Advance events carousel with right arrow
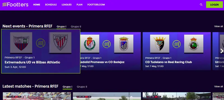The height and width of the screenshot is (100, 224). tap(221, 51)
